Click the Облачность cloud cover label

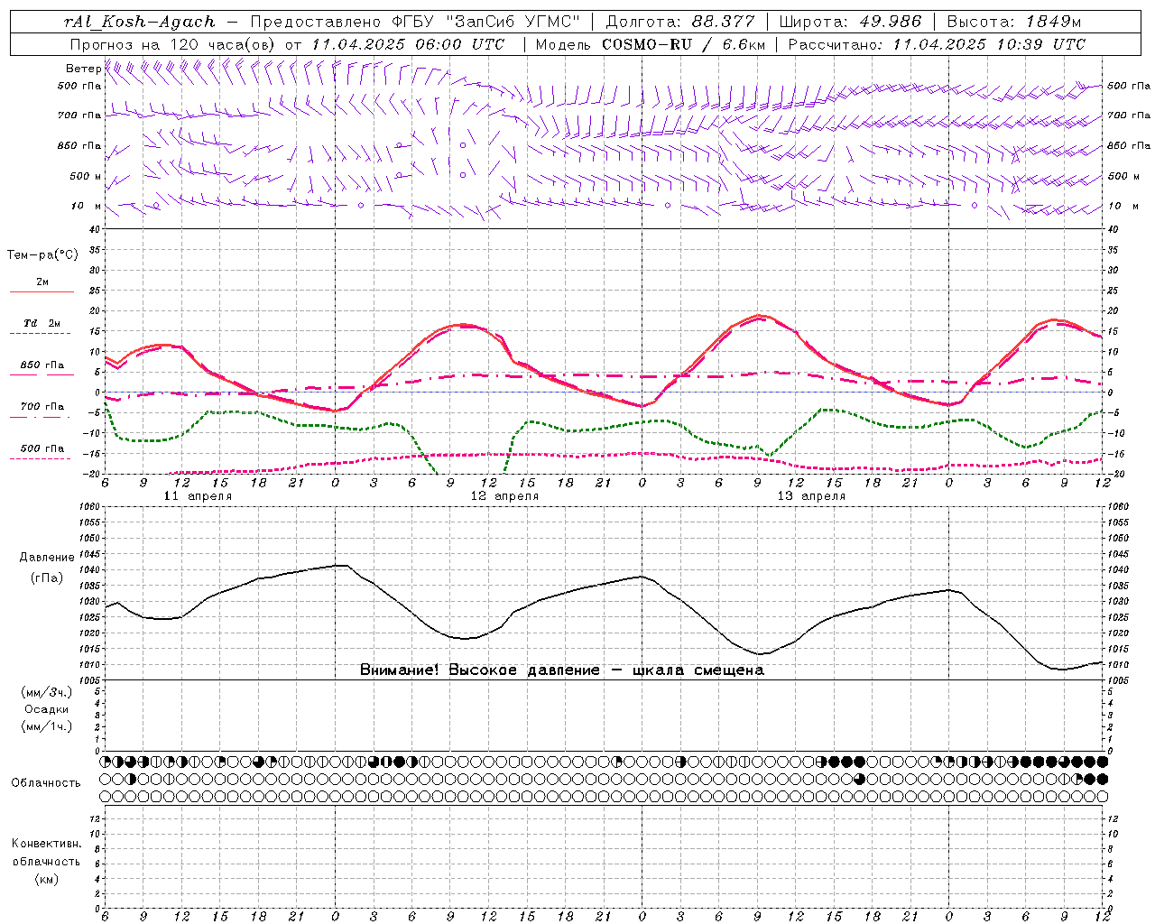[x=46, y=783]
